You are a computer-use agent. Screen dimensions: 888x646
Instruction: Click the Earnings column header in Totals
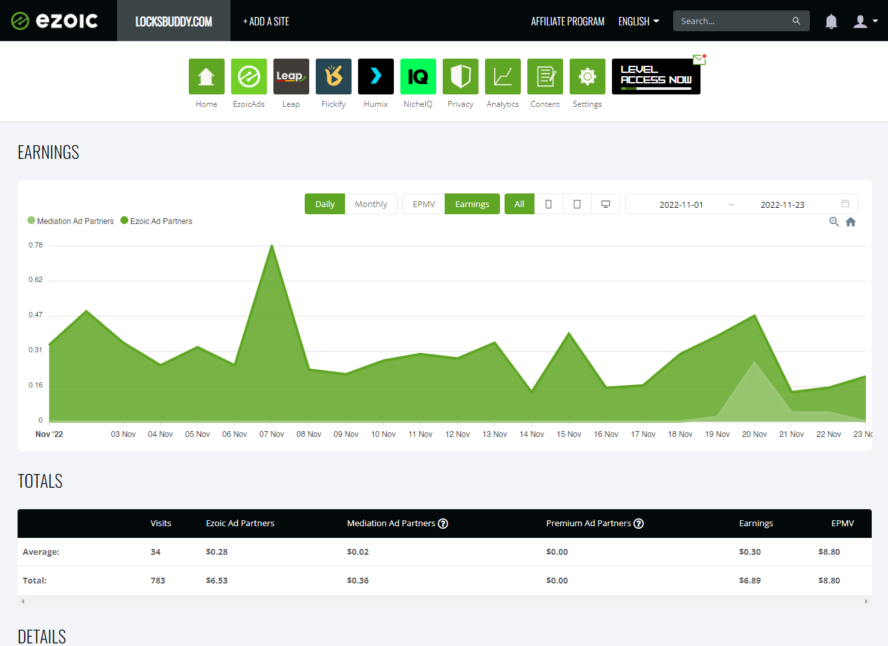(x=756, y=523)
